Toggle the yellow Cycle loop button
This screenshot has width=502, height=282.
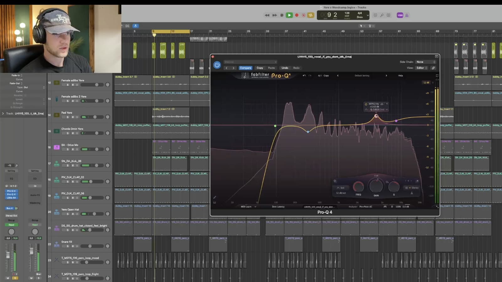(x=311, y=15)
